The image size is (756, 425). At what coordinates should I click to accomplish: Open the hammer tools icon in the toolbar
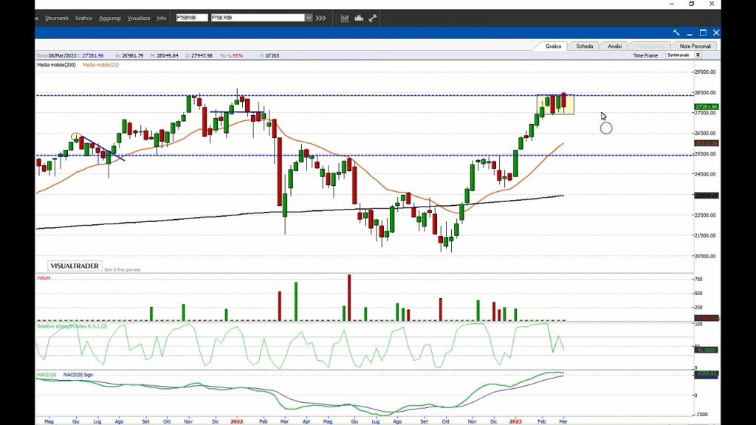point(372,18)
